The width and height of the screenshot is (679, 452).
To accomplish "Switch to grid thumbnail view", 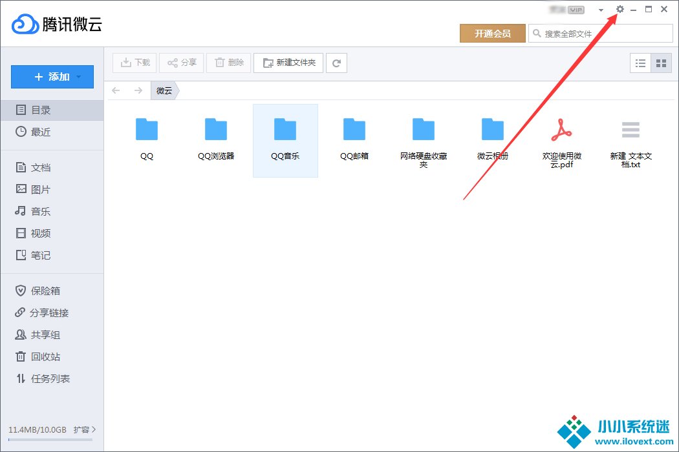I will (x=661, y=63).
